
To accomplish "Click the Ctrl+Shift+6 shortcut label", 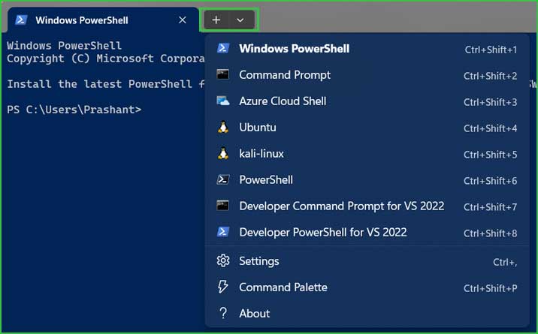I will [x=491, y=181].
